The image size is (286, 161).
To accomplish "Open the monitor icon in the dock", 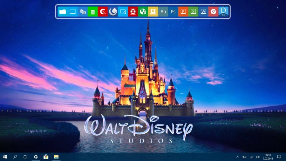I will point(72,12).
